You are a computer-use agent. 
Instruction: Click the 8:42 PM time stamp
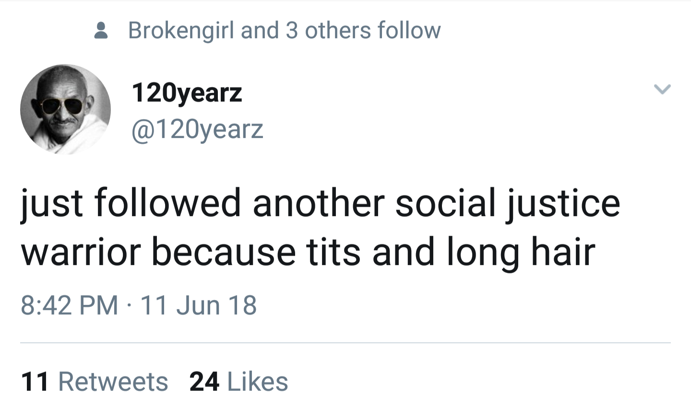tap(70, 305)
